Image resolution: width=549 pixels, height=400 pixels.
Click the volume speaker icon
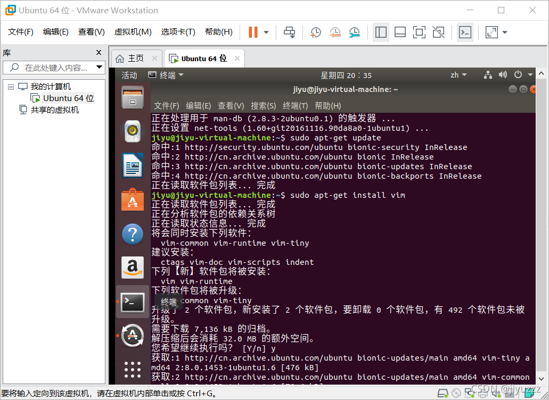(x=503, y=74)
